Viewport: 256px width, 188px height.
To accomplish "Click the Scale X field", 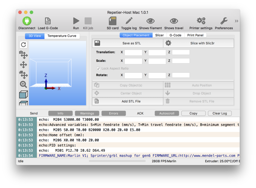I will click(133, 61).
